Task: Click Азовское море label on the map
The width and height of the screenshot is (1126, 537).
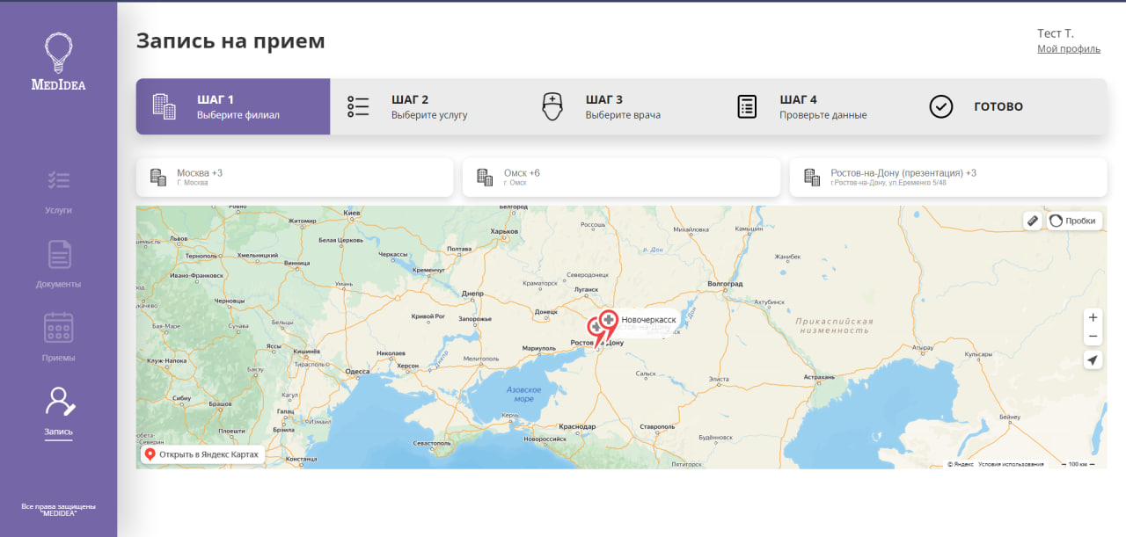Action: (x=524, y=394)
